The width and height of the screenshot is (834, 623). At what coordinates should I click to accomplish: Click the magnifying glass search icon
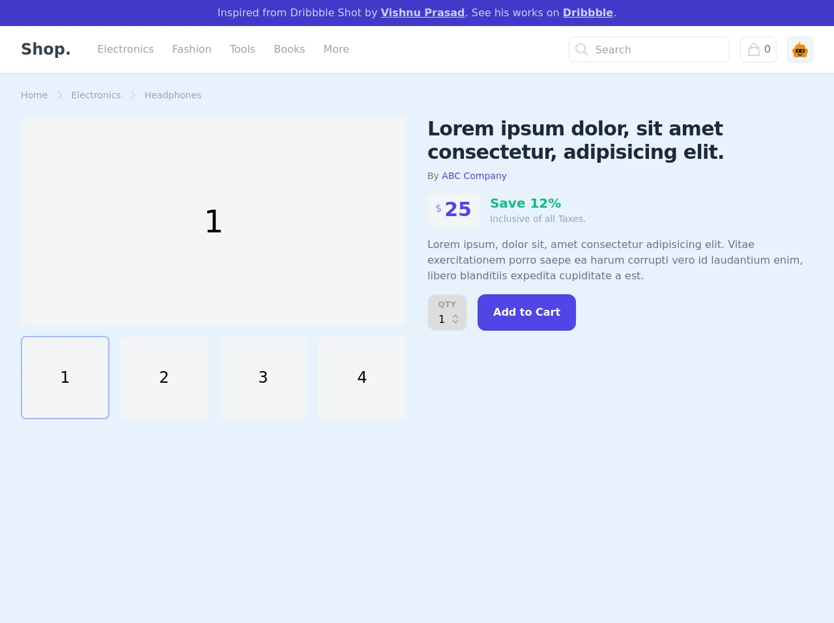point(582,49)
